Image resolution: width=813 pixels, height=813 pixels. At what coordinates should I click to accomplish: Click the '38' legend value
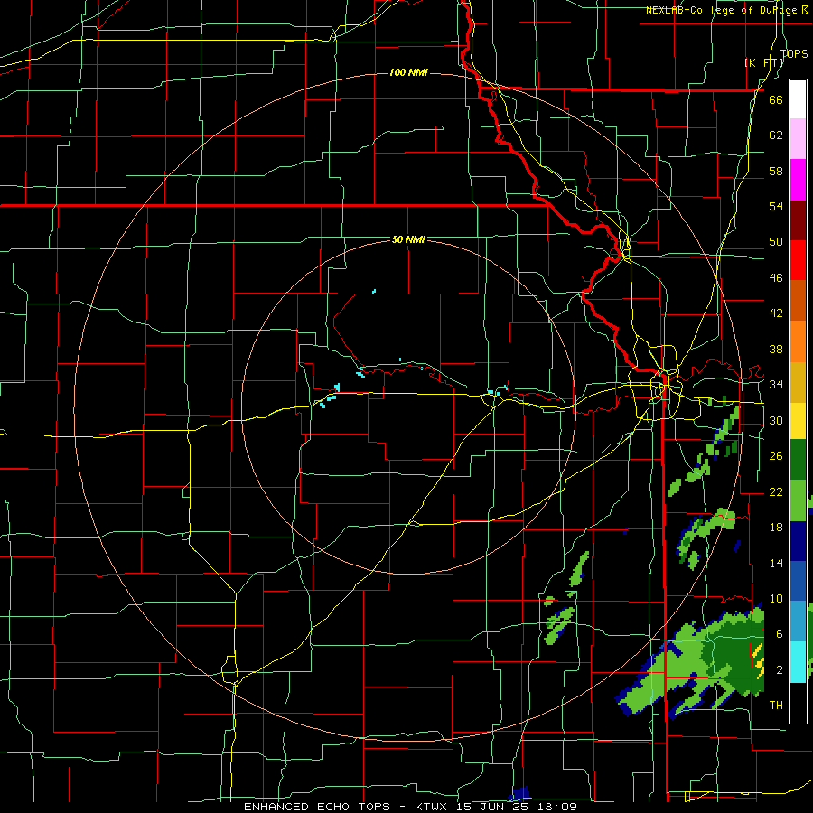(776, 349)
